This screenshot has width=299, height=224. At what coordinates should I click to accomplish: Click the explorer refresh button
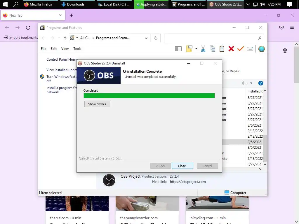[156, 38]
